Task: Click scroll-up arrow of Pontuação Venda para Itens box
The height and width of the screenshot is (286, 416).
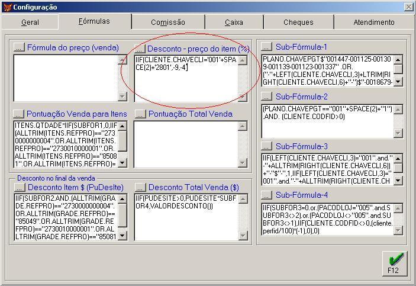Action: point(122,126)
